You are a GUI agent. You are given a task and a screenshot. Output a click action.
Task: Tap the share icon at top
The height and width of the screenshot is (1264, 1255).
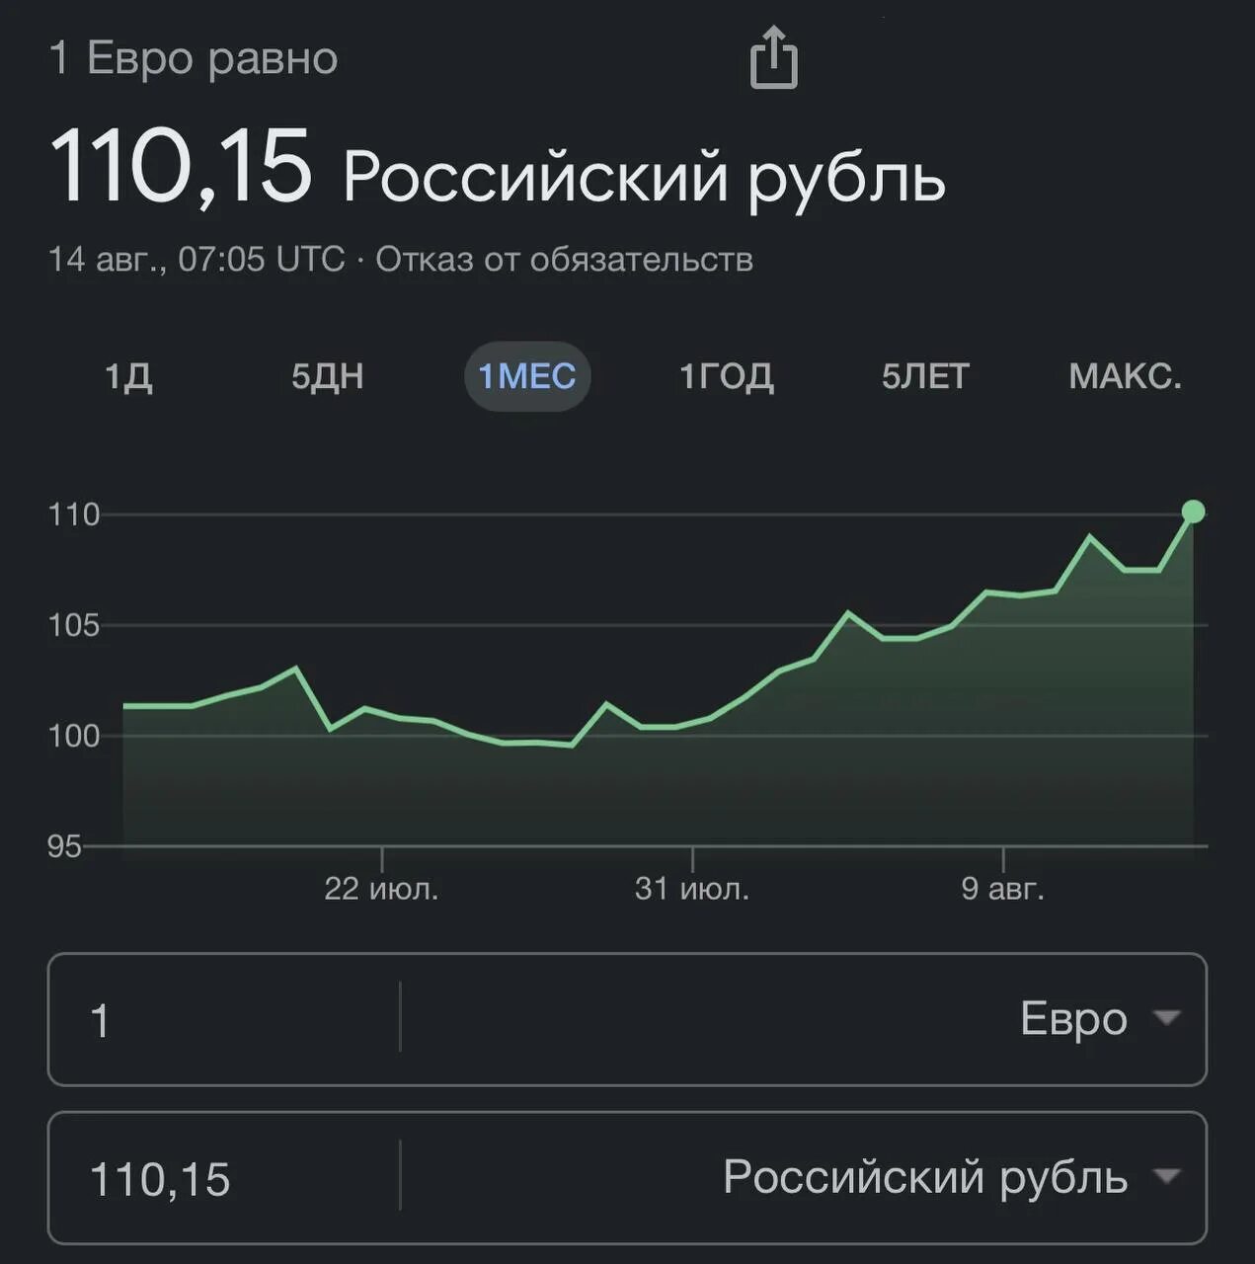click(x=773, y=57)
